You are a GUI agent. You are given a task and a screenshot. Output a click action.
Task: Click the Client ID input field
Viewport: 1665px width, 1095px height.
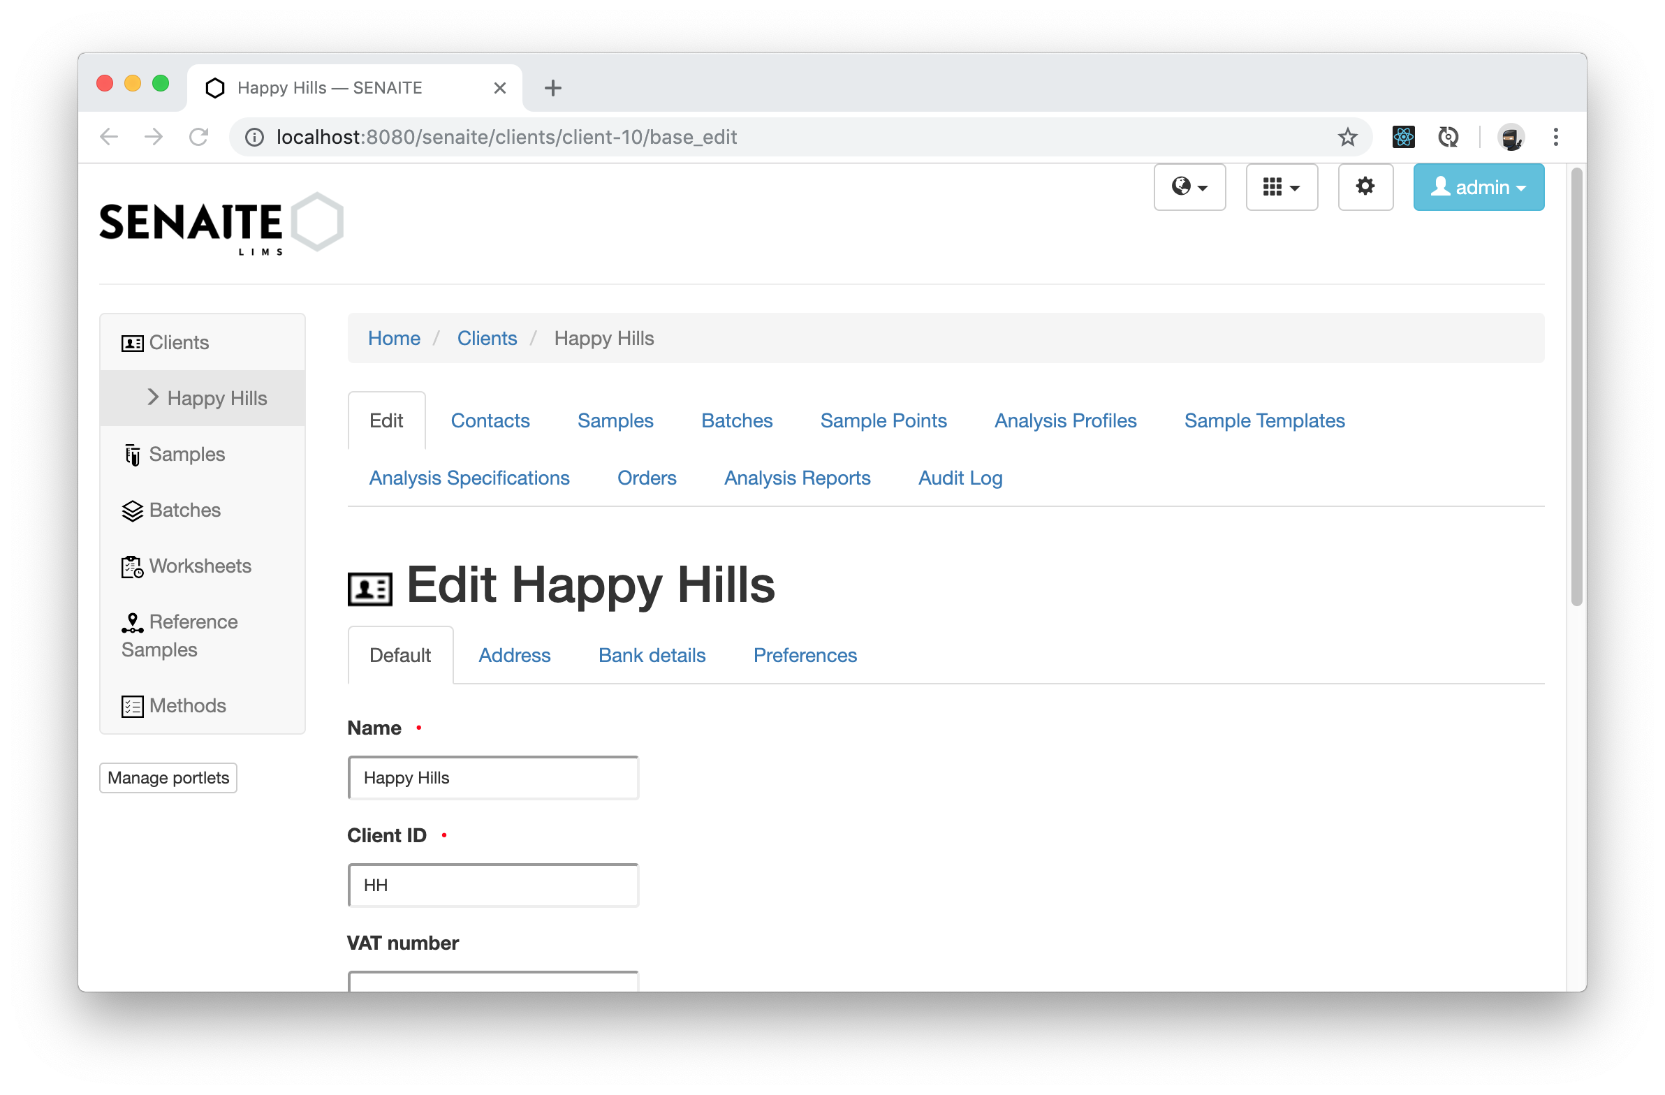(x=492, y=885)
